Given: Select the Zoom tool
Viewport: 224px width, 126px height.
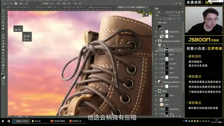Looking at the screenshot, I should click(x=3, y=68).
